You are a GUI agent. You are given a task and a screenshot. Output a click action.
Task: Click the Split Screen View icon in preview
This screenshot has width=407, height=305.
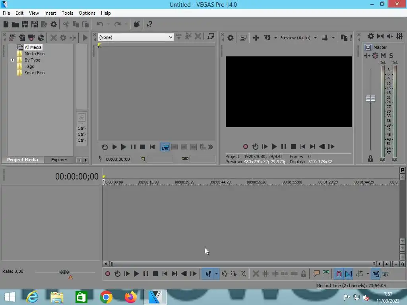tap(267, 38)
